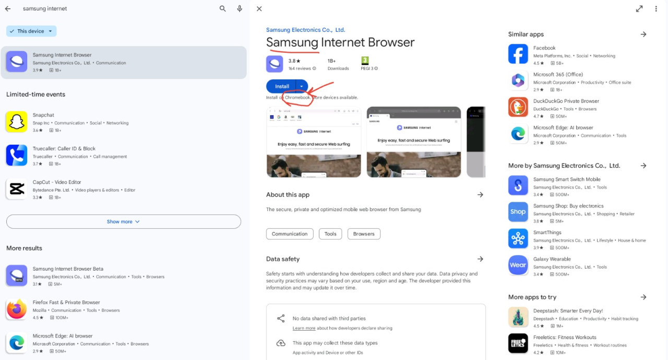View the first app screenshot
The image size is (668, 360).
[314, 142]
